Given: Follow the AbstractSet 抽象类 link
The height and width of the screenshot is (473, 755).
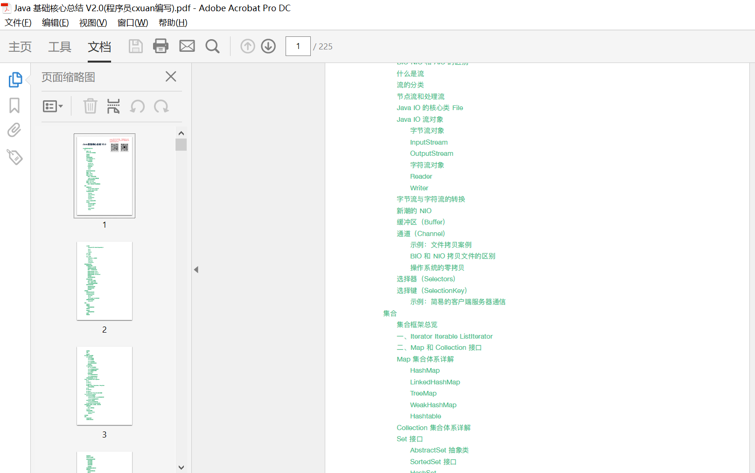Looking at the screenshot, I should pos(440,450).
